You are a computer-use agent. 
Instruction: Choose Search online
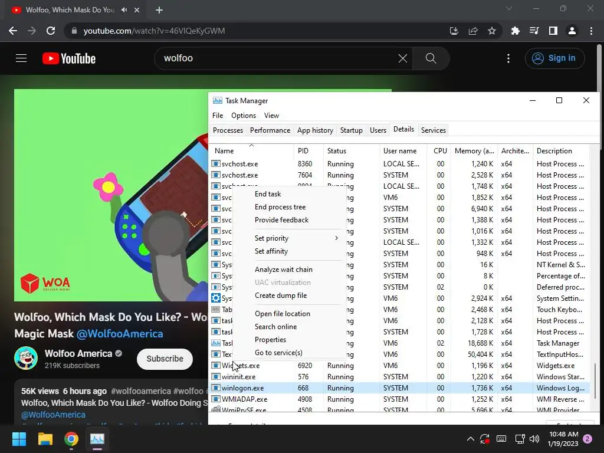tap(276, 327)
